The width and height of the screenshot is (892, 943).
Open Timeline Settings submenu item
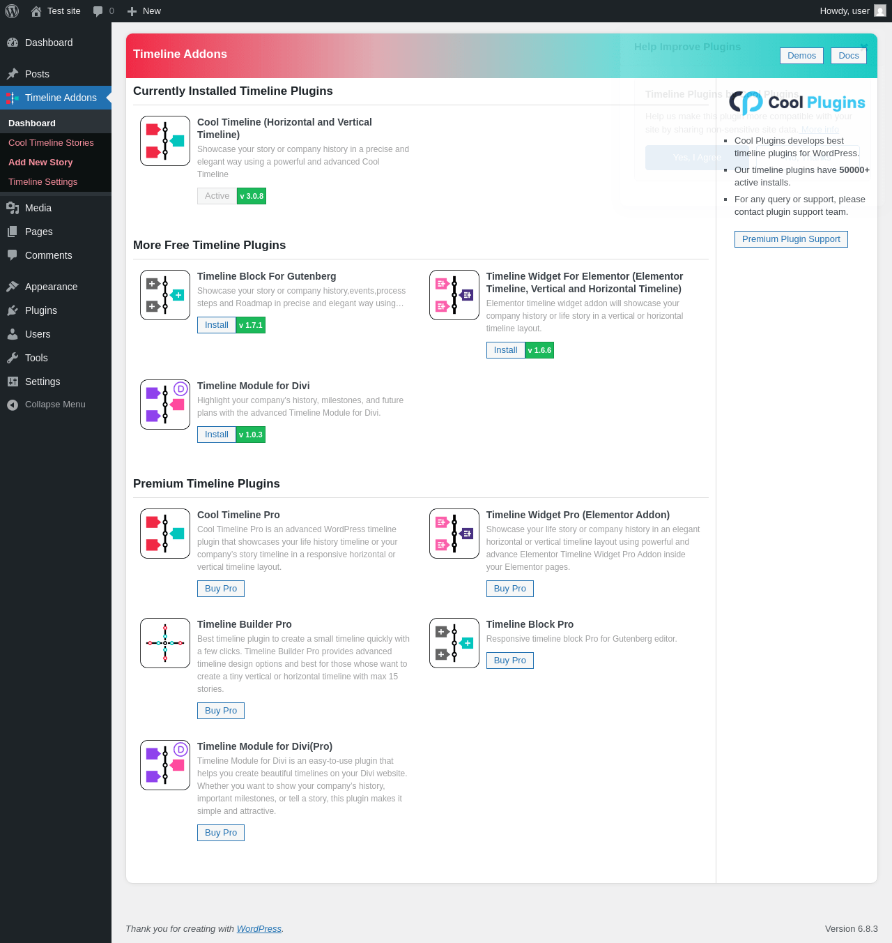(x=56, y=181)
